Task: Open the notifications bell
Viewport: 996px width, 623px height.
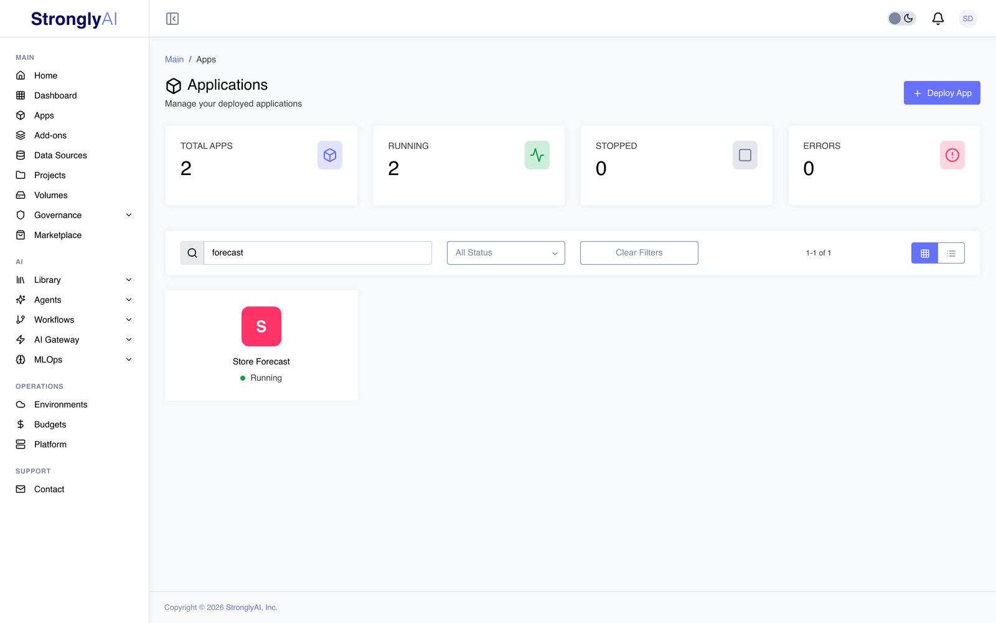Action: click(x=938, y=19)
